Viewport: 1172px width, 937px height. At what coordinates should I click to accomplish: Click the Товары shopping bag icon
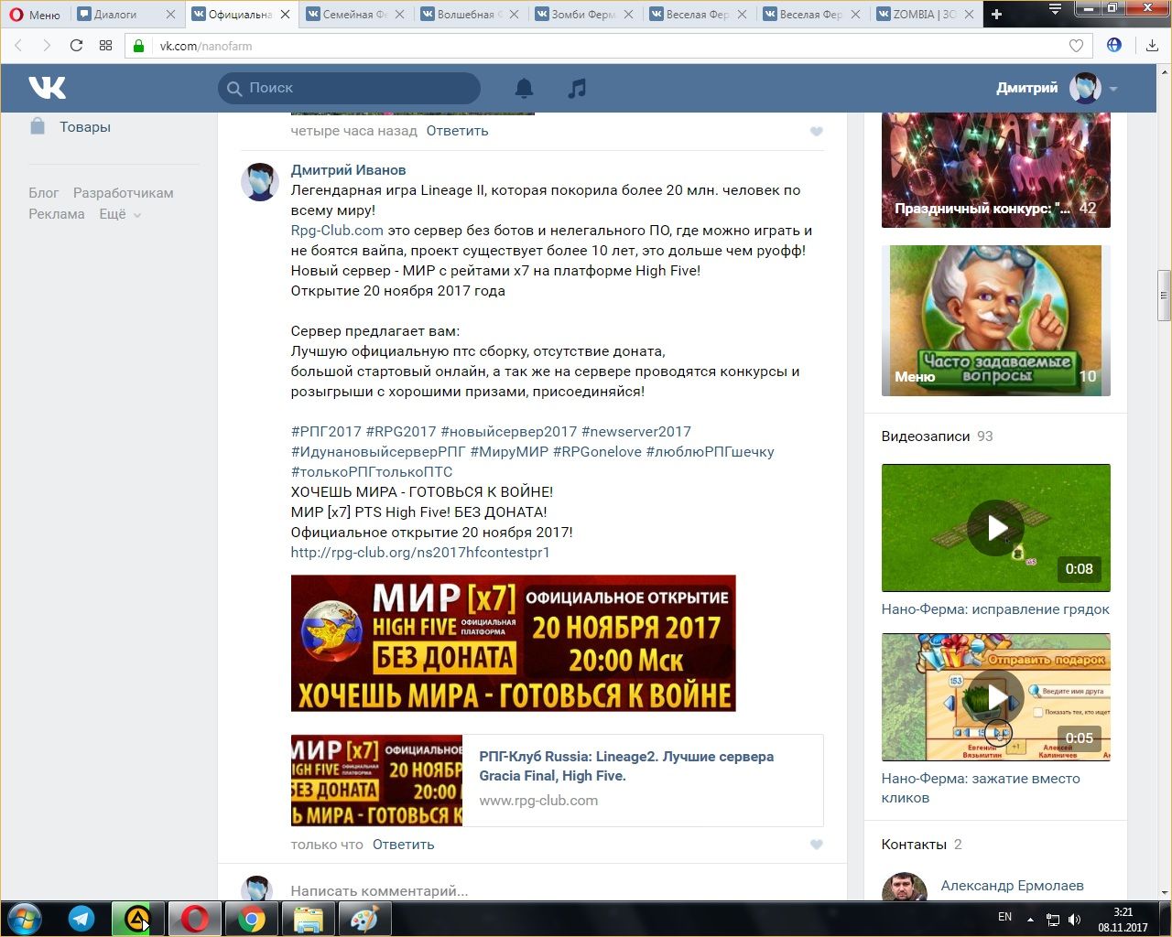click(x=38, y=126)
